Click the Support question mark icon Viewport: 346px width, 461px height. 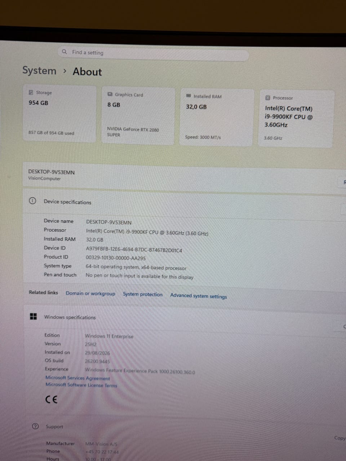click(35, 426)
